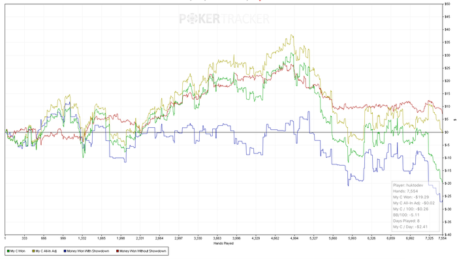The width and height of the screenshot is (457, 259).
Task: Click the green My C Won legend swatch
Action: click(x=8, y=251)
